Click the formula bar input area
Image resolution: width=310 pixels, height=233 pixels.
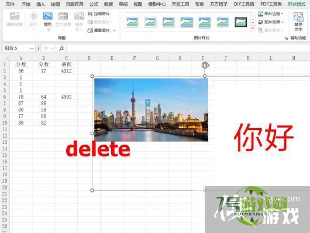[x=188, y=48]
